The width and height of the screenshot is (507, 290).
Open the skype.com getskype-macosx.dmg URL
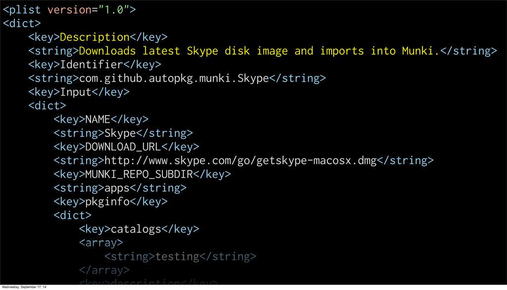coord(241,161)
